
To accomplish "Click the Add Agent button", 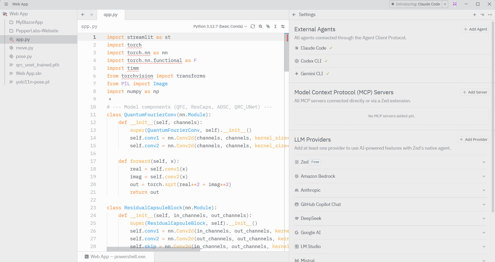I will point(475,29).
